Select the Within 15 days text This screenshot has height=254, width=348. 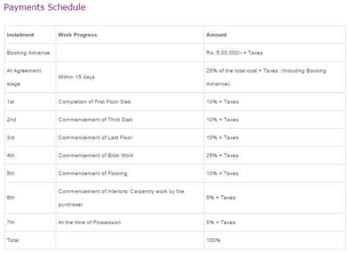(x=76, y=77)
